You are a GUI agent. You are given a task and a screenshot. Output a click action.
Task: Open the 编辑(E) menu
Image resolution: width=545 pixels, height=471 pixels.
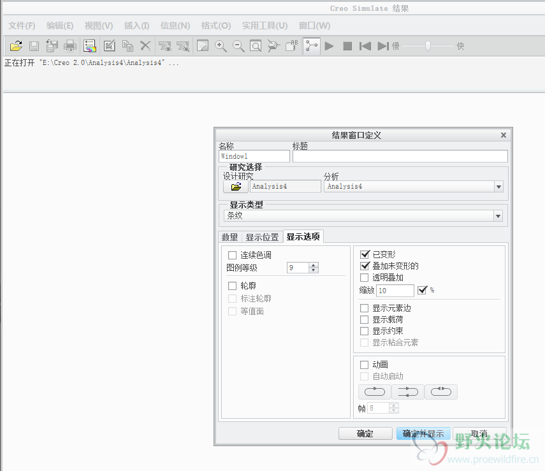tap(60, 25)
